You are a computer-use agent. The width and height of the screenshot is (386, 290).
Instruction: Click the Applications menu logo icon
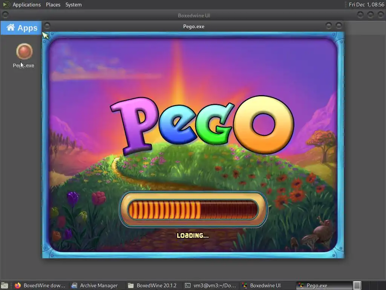6,5
